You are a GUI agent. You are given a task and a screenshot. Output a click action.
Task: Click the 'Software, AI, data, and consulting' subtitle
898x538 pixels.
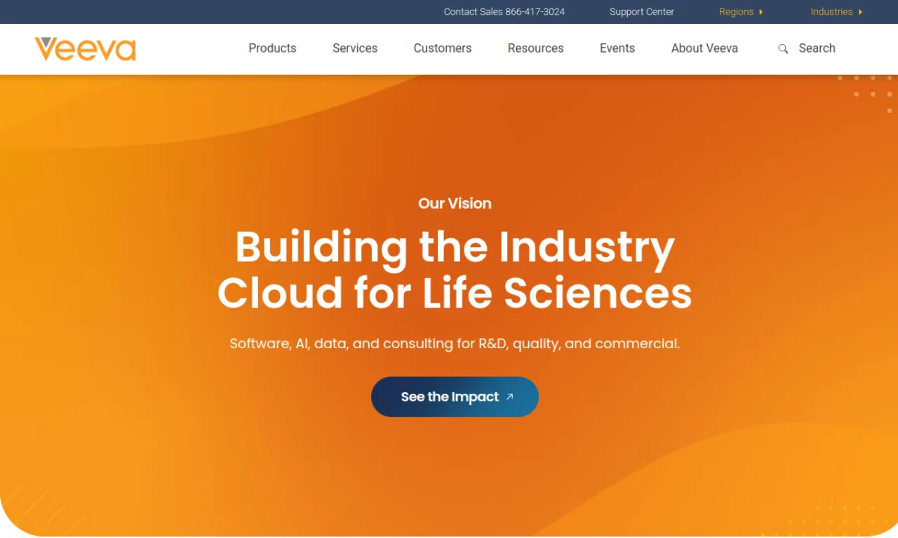[455, 344]
